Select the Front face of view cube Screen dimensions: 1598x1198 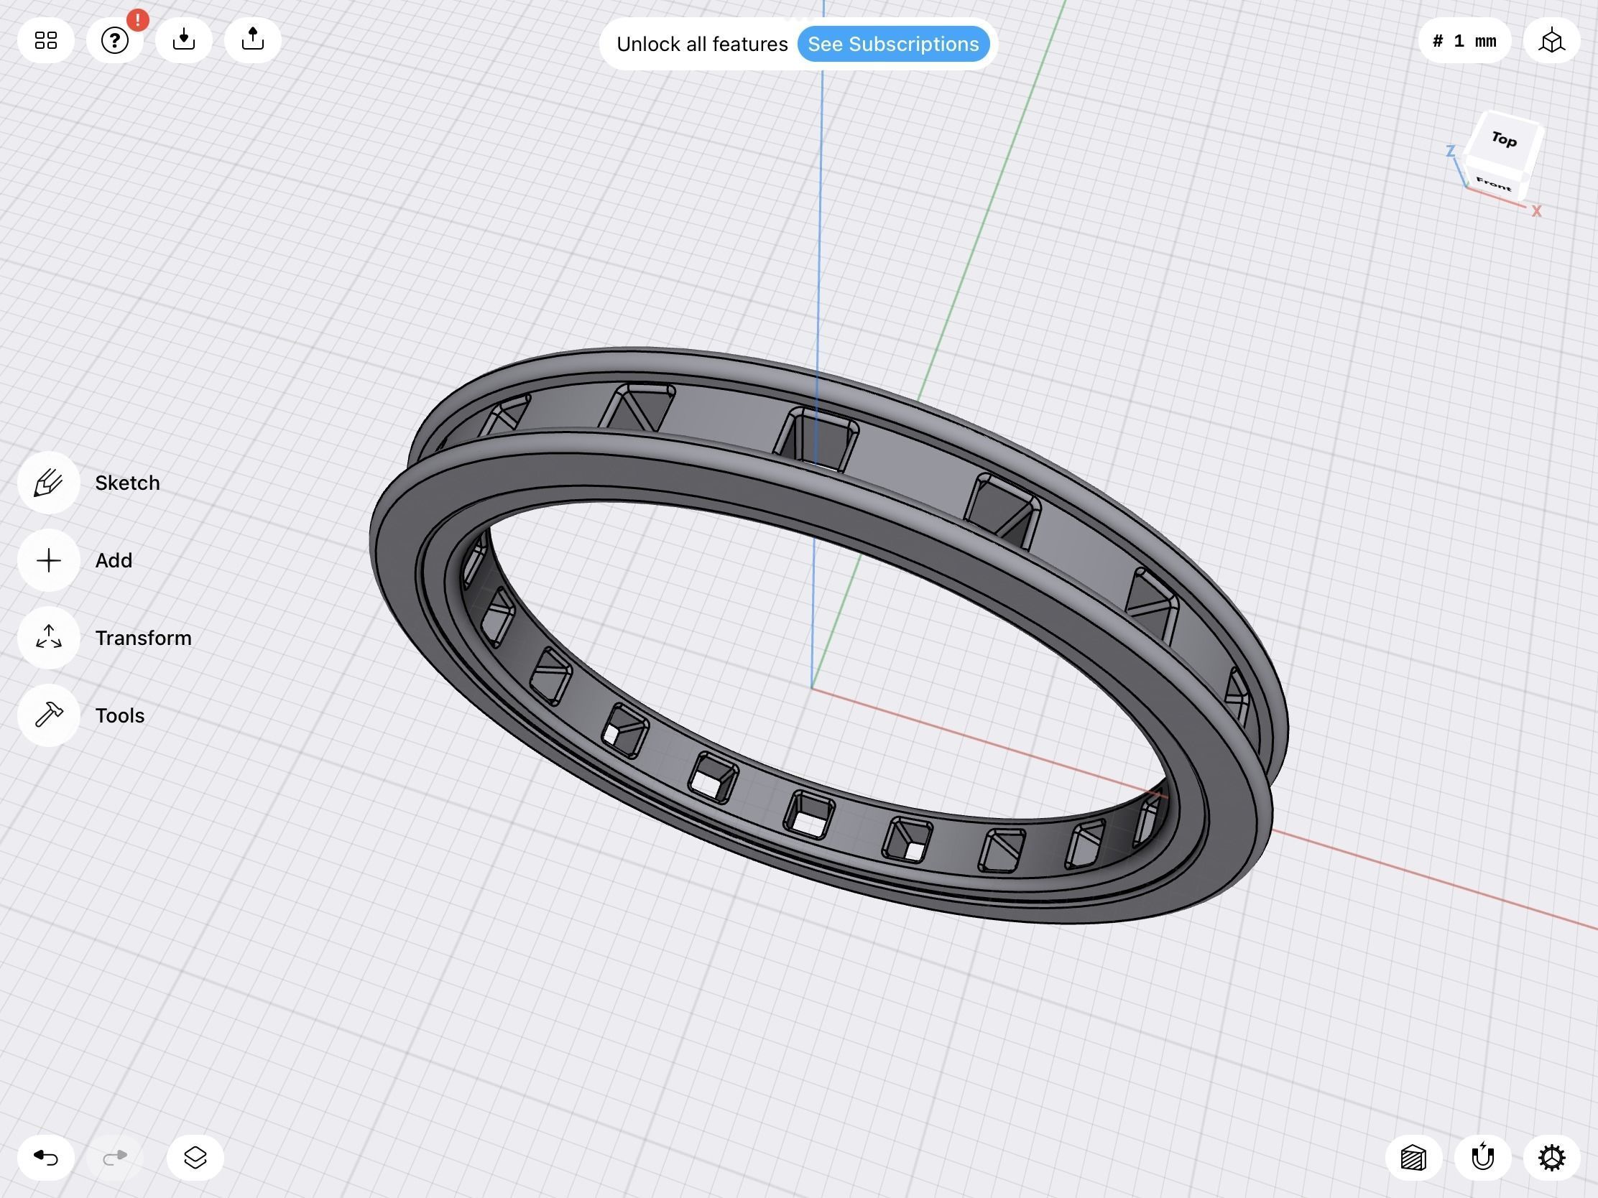(x=1494, y=185)
